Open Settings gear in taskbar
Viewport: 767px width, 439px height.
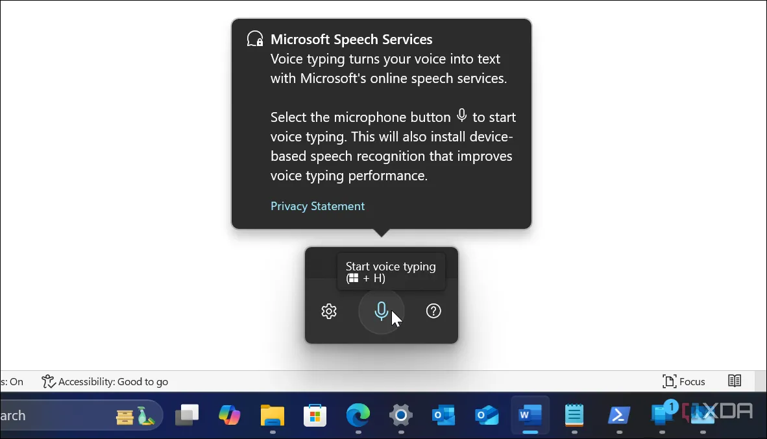tap(401, 416)
